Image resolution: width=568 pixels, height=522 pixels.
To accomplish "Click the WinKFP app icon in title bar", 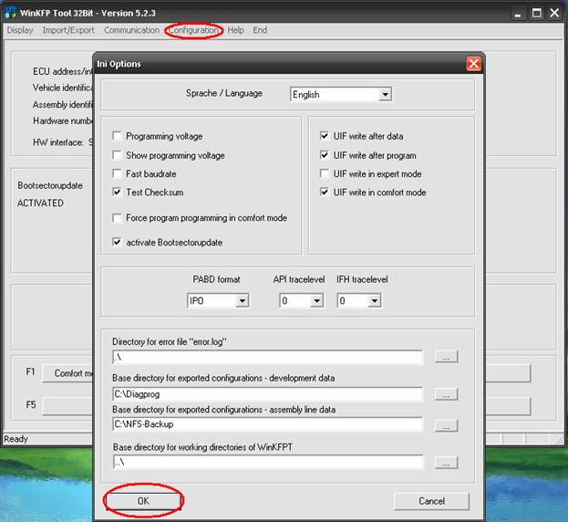I will (x=10, y=13).
